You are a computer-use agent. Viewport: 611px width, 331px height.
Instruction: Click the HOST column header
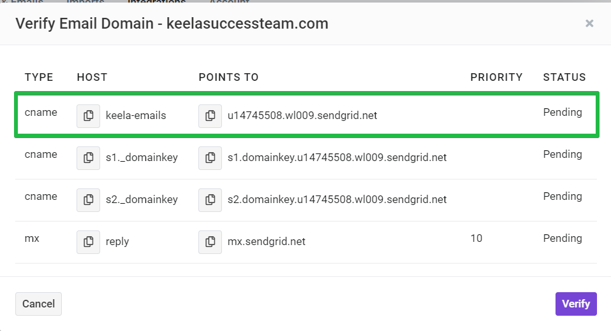coord(92,78)
